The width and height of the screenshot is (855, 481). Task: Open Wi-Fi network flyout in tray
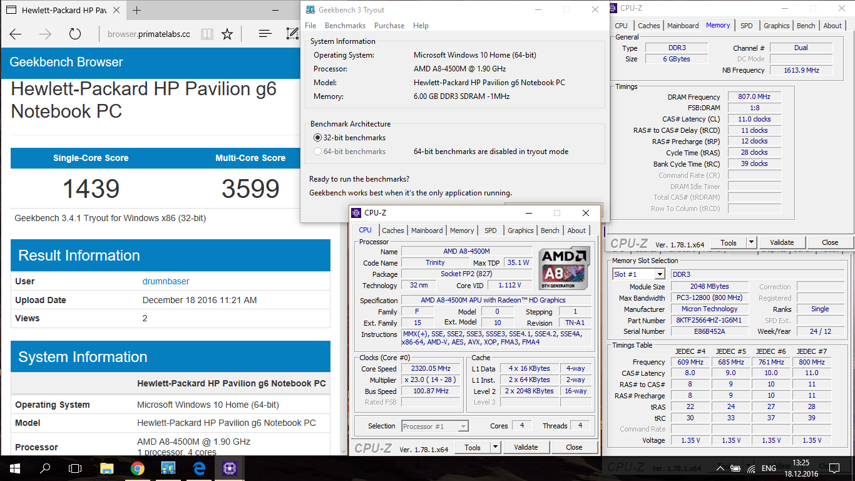[x=751, y=468]
